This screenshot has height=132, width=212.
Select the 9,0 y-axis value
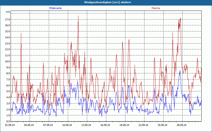pos(8,67)
